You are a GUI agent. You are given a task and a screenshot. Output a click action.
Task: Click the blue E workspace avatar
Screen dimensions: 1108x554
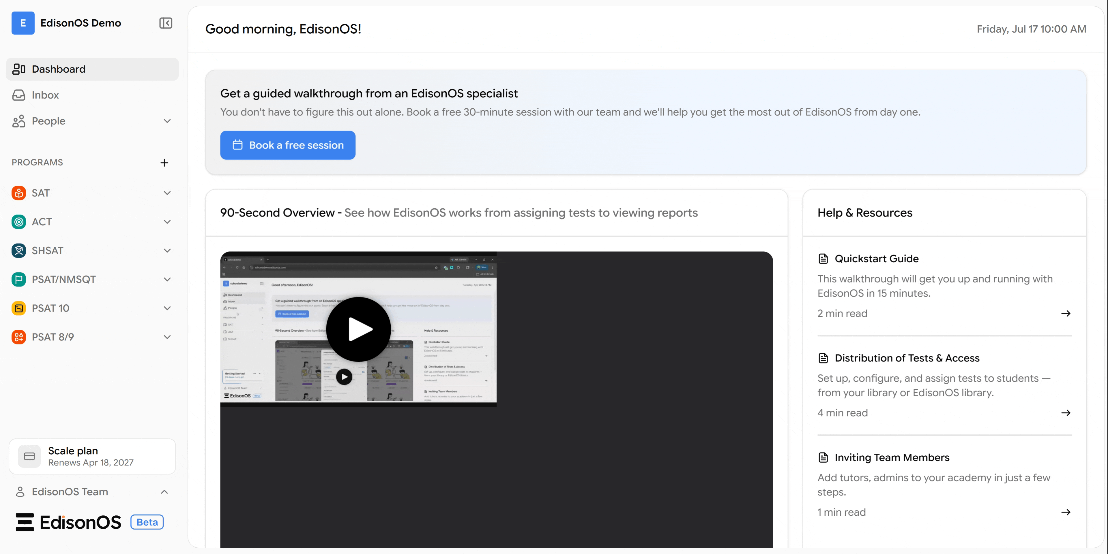(23, 23)
